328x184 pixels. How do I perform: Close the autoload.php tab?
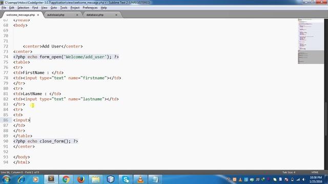pos(77,15)
